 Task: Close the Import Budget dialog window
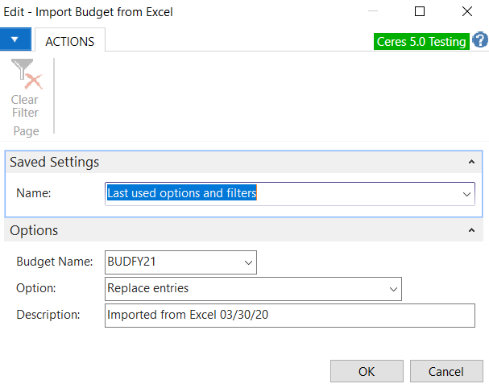467,12
